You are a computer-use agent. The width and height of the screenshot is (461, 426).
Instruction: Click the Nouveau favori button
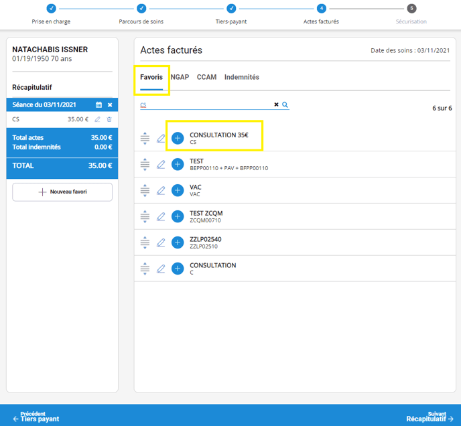[x=62, y=192]
